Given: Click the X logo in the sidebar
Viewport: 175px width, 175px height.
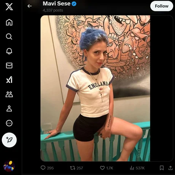Looking at the screenshot, I should [9, 7].
